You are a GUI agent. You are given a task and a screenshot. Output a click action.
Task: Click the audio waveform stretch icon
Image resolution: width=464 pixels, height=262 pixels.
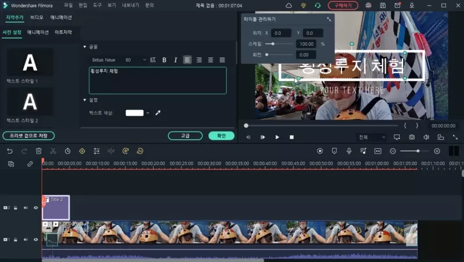(111, 151)
